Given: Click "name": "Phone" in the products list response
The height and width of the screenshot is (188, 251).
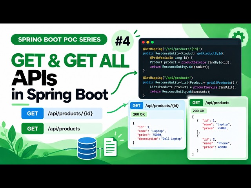Looking at the screenshot, I should (x=216, y=143).
